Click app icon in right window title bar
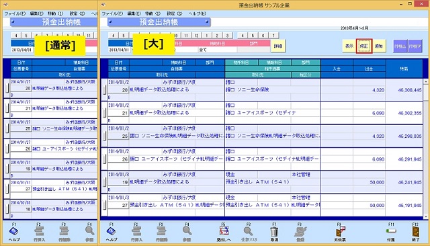The image size is (430, 246). click(x=103, y=5)
